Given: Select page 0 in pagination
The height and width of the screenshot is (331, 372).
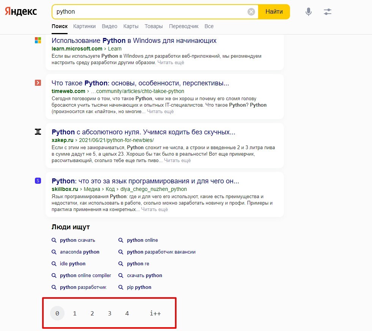Looking at the screenshot, I should pyautogui.click(x=57, y=314).
